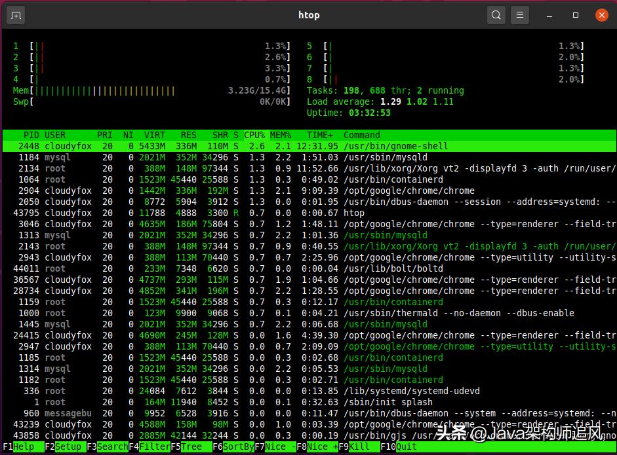Open the hamburger menu in title bar

[x=519, y=14]
